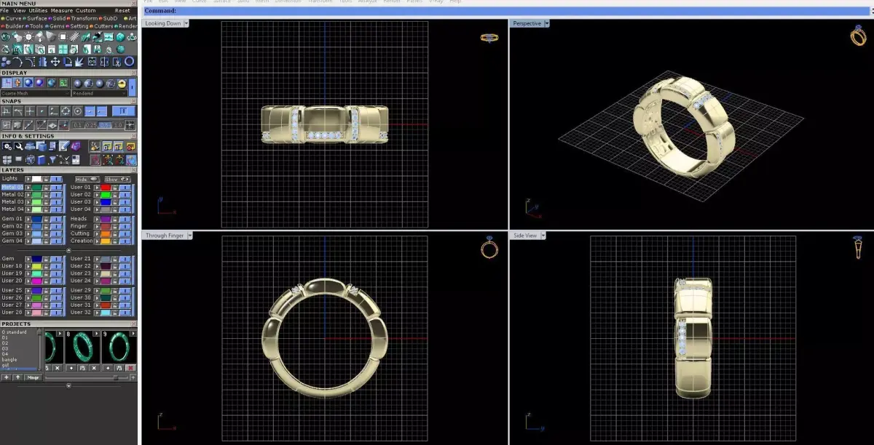The width and height of the screenshot is (874, 445).
Task: Open the File menu in Main Menu
Action: (x=4, y=11)
